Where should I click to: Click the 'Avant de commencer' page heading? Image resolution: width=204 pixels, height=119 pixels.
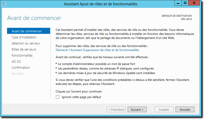[x=34, y=18]
